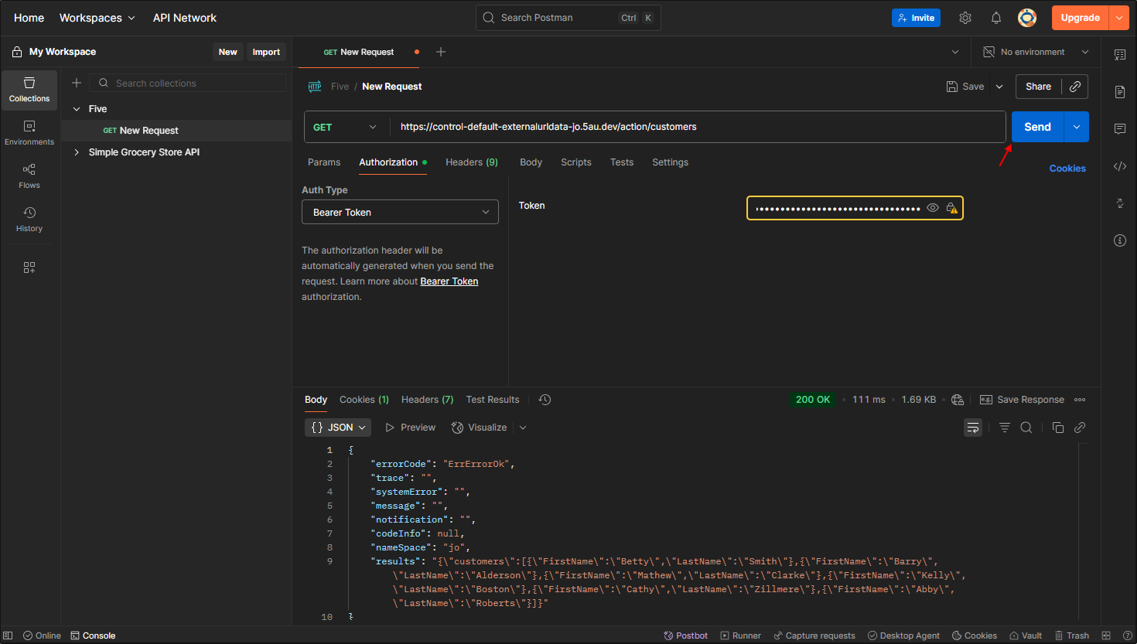Screen dimensions: 1137x644
Task: Open the code snippet icon in right sidebar
Action: click(x=1119, y=166)
